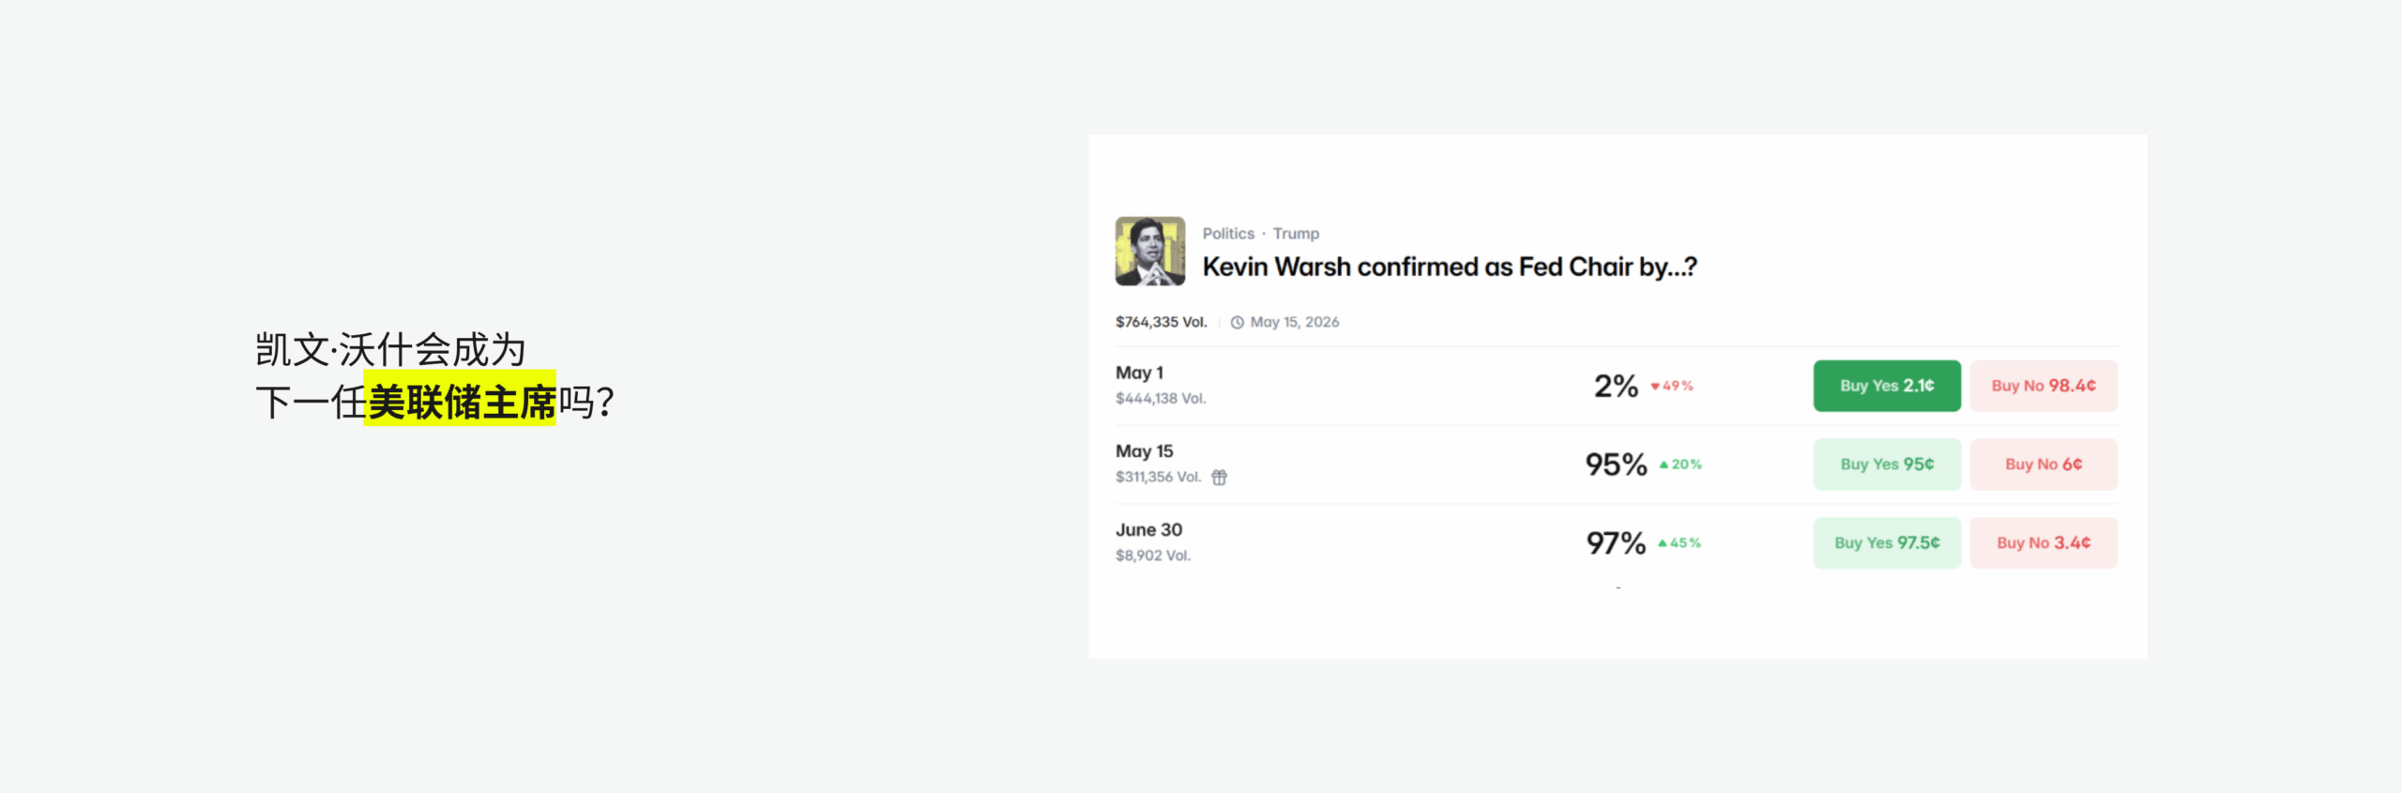This screenshot has width=2402, height=793.
Task: Choose Buy No 3.4¢ for June 30
Action: pos(2043,543)
